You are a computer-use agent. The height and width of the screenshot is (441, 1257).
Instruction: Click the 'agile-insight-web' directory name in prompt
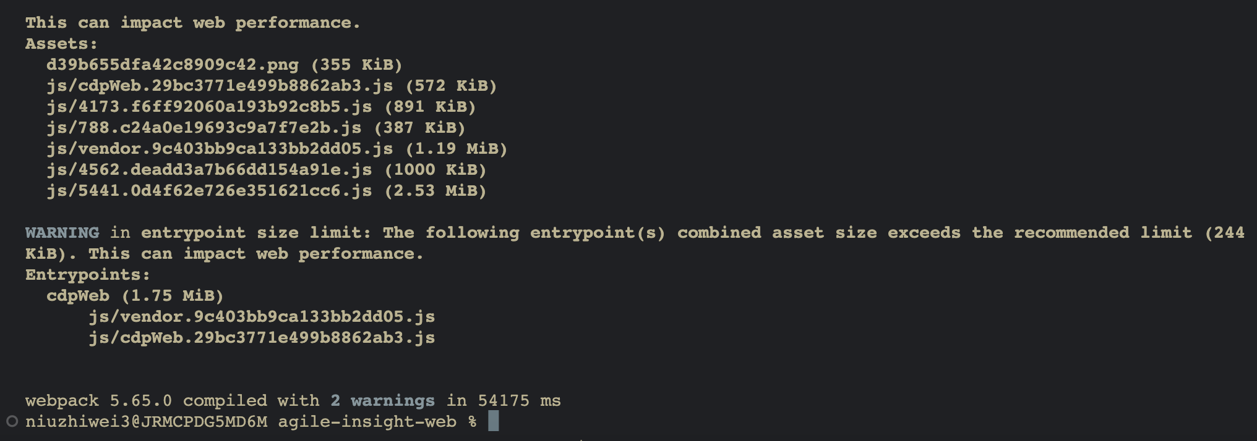coord(367,422)
